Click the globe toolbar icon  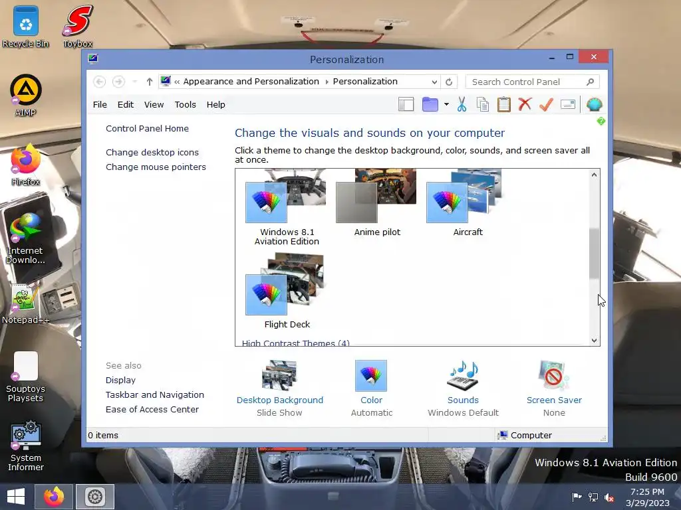pos(594,104)
